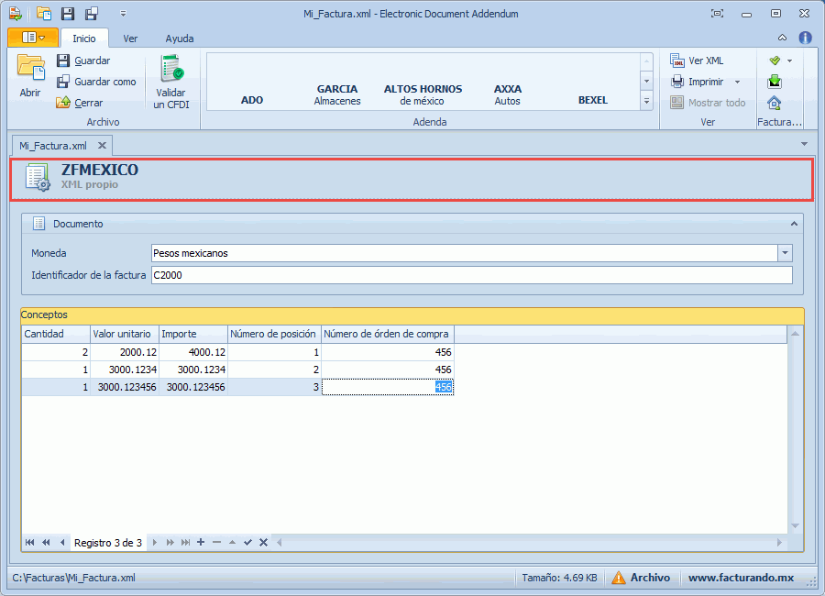Click the Abrir folder icon
Image resolution: width=825 pixels, height=596 pixels.
point(30,70)
